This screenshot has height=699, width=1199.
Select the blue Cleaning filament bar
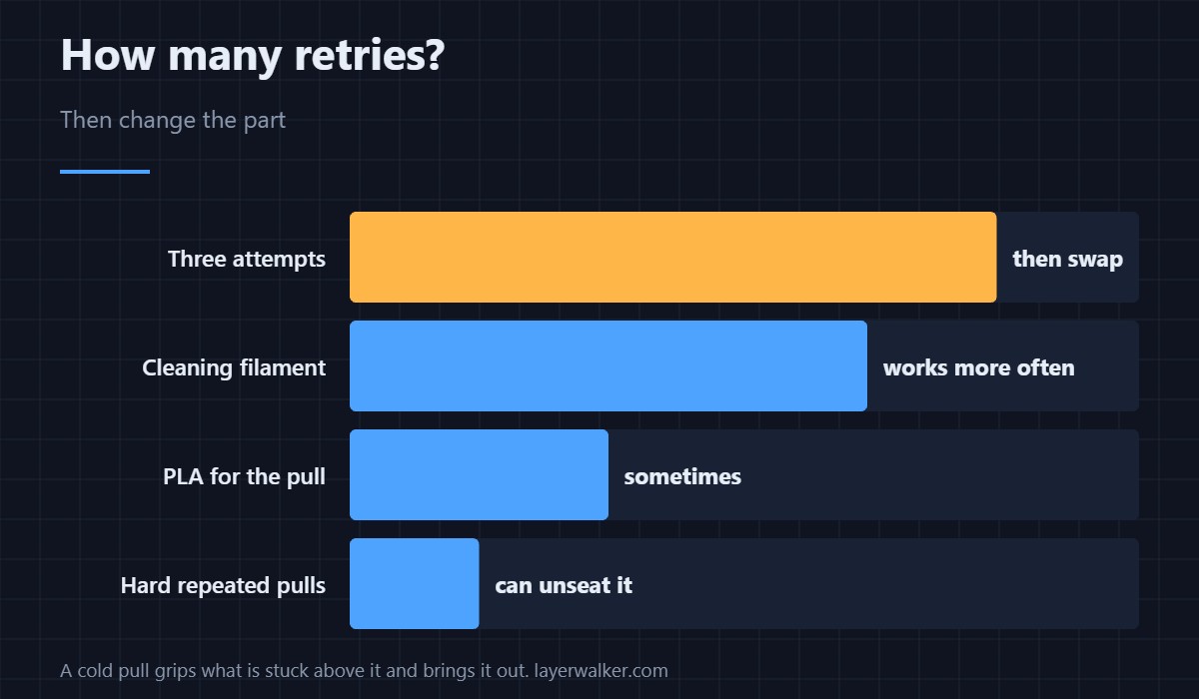click(x=608, y=365)
